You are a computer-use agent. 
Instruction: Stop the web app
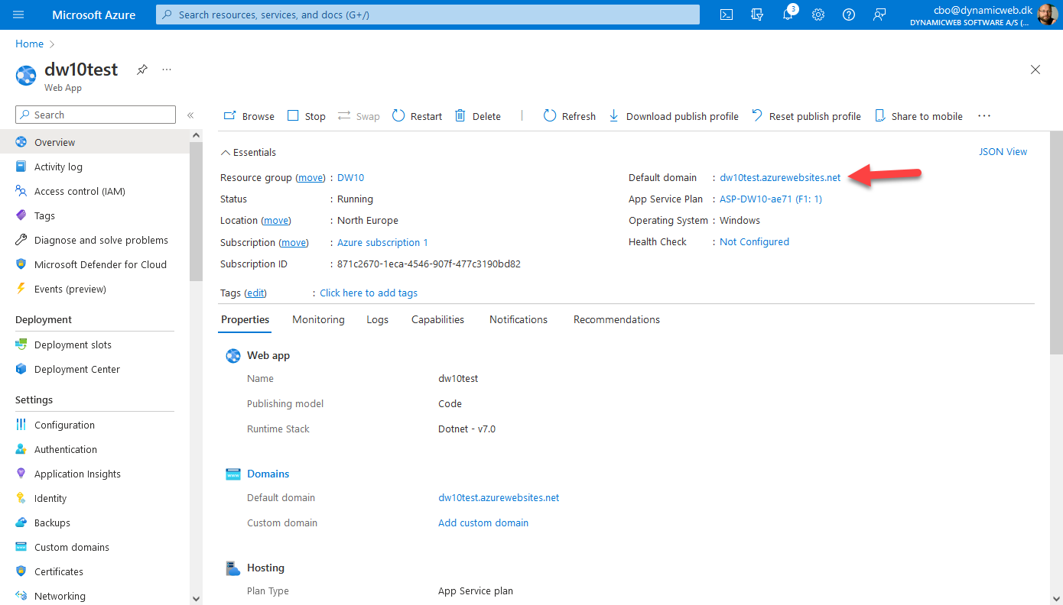307,116
